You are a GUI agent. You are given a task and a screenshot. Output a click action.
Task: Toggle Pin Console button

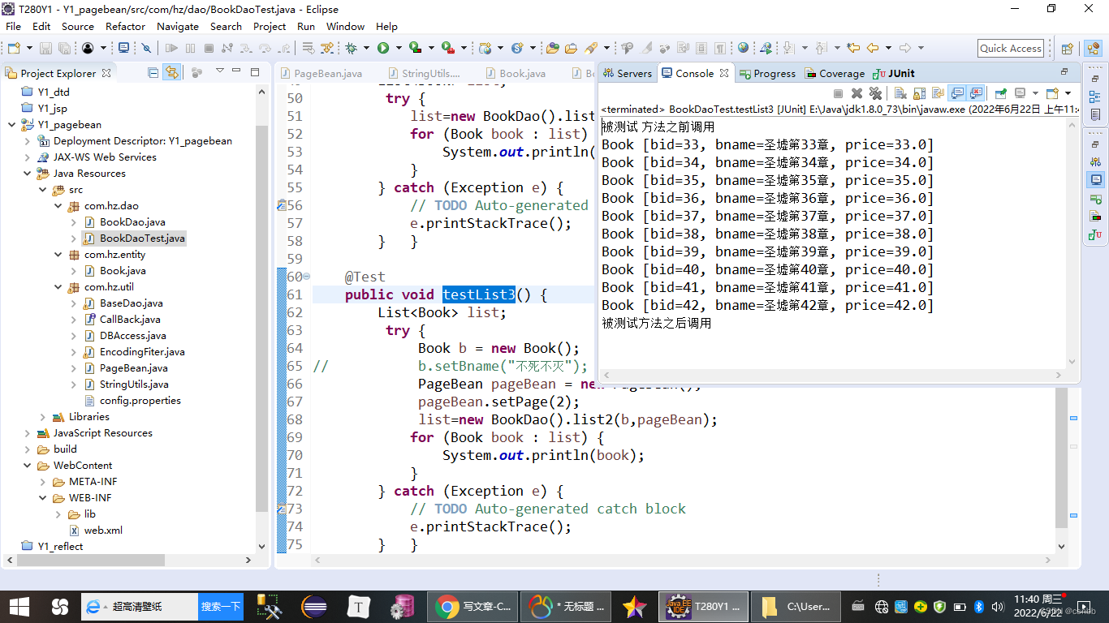click(1000, 93)
